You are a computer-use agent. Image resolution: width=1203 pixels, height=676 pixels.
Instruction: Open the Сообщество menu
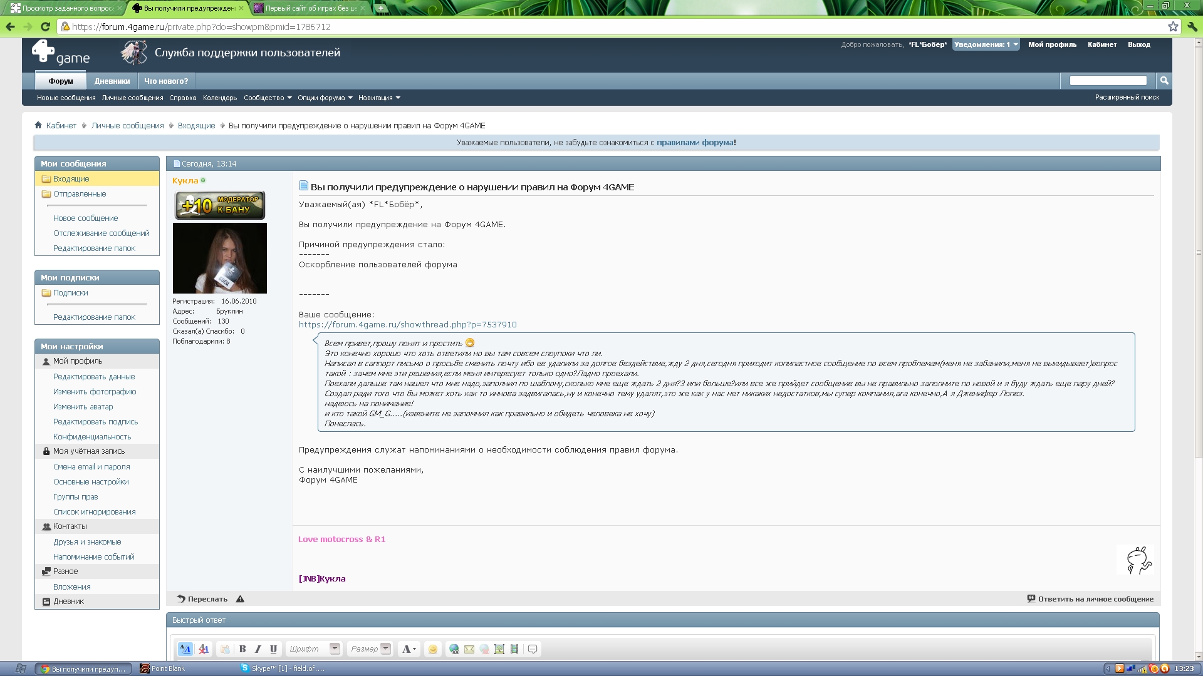[268, 98]
